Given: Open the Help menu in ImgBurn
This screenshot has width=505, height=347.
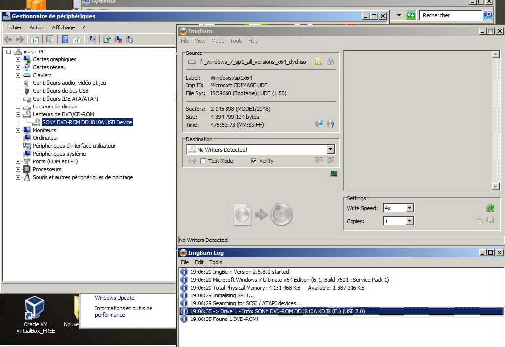Looking at the screenshot, I should (x=253, y=41).
